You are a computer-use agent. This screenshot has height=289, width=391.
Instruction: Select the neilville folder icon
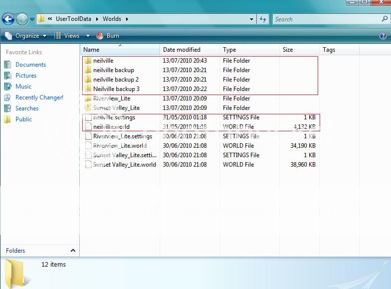[x=88, y=61]
